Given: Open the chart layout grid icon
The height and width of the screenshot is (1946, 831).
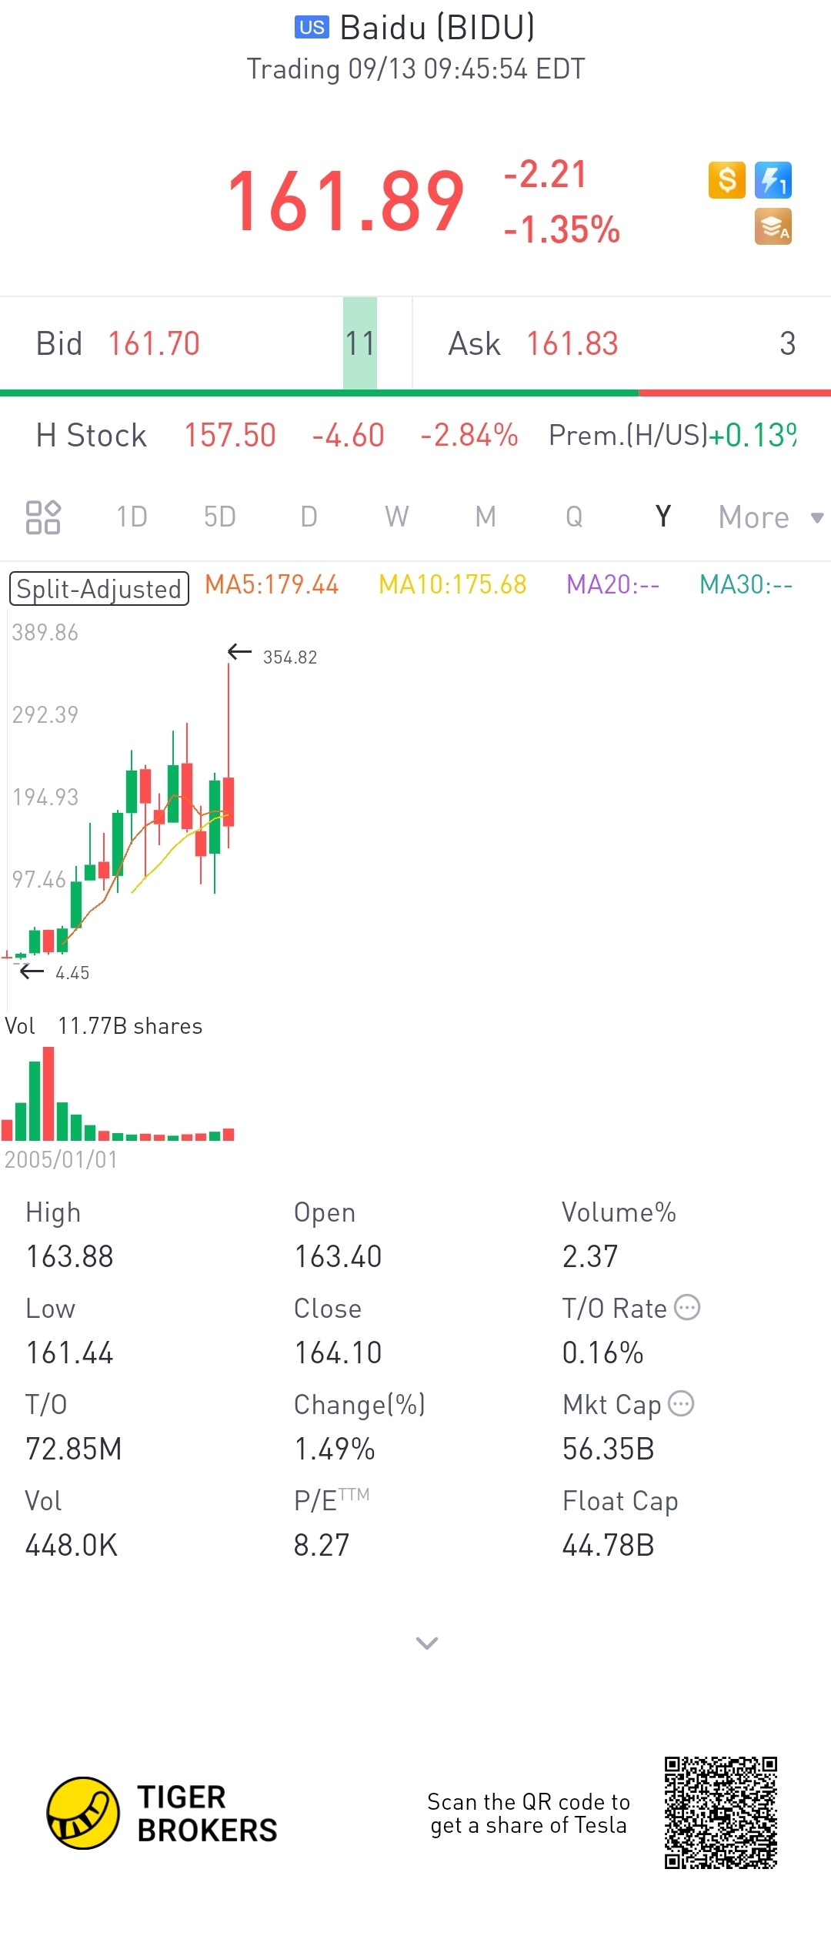Looking at the screenshot, I should coord(43,517).
